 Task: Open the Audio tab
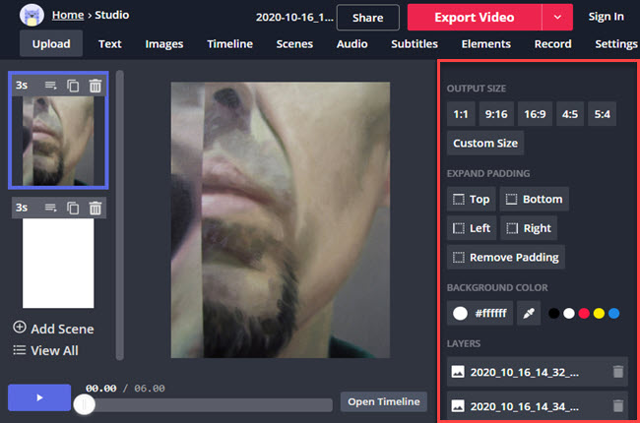click(352, 44)
